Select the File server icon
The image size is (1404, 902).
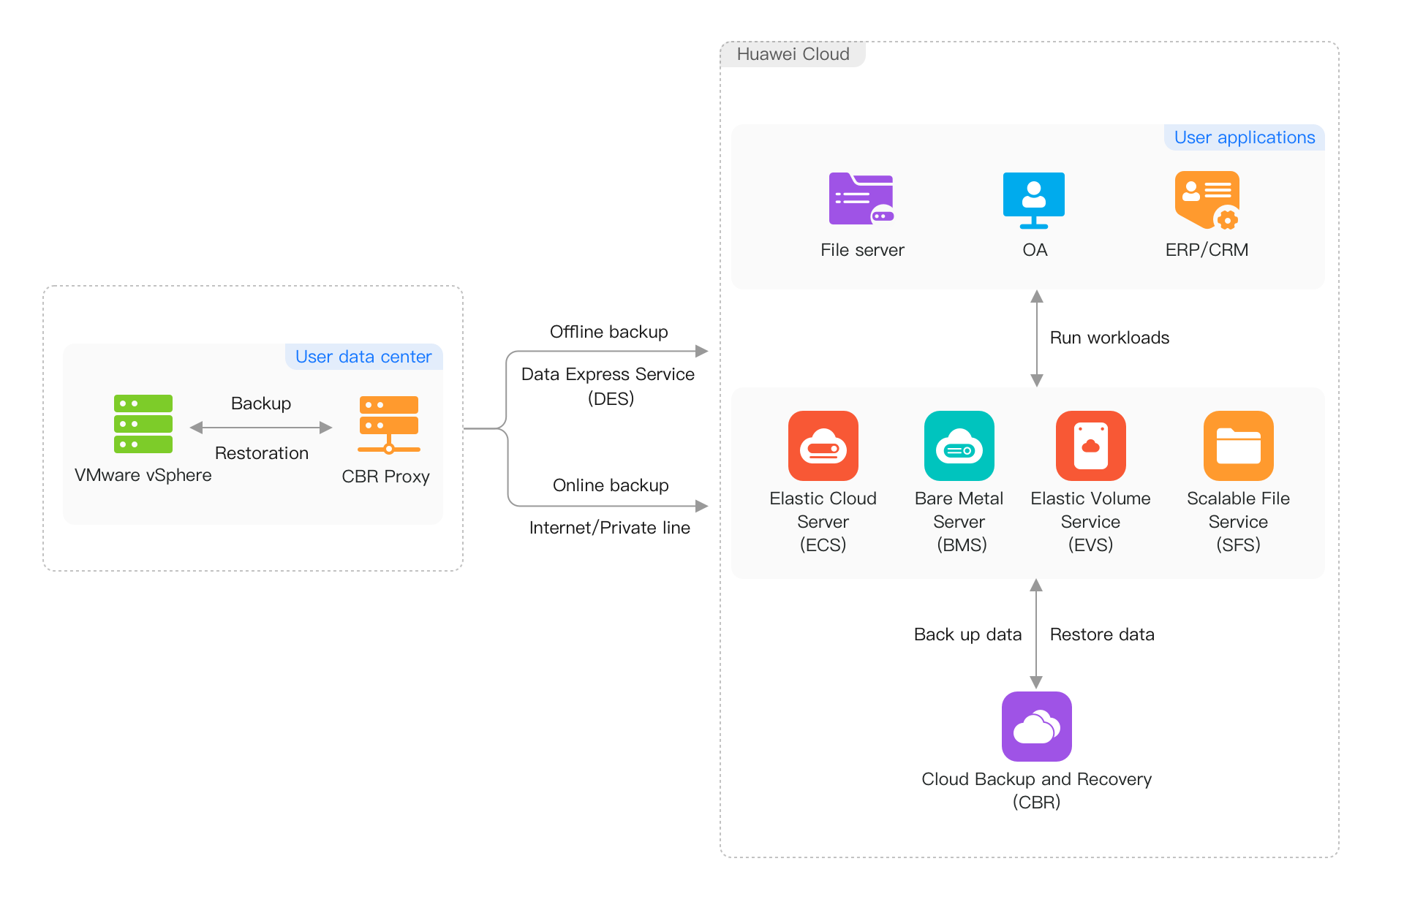coord(861,199)
